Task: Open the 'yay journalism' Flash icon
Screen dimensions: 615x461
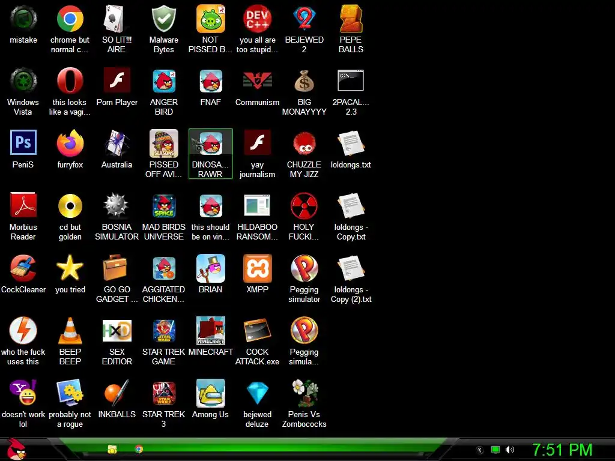Action: 257,143
